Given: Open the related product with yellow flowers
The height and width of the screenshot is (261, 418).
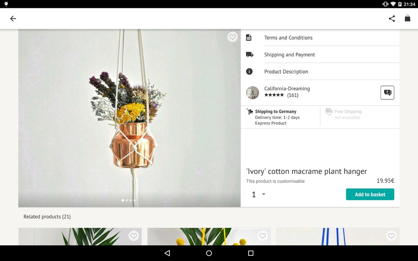Looking at the screenshot, I should point(209,237).
